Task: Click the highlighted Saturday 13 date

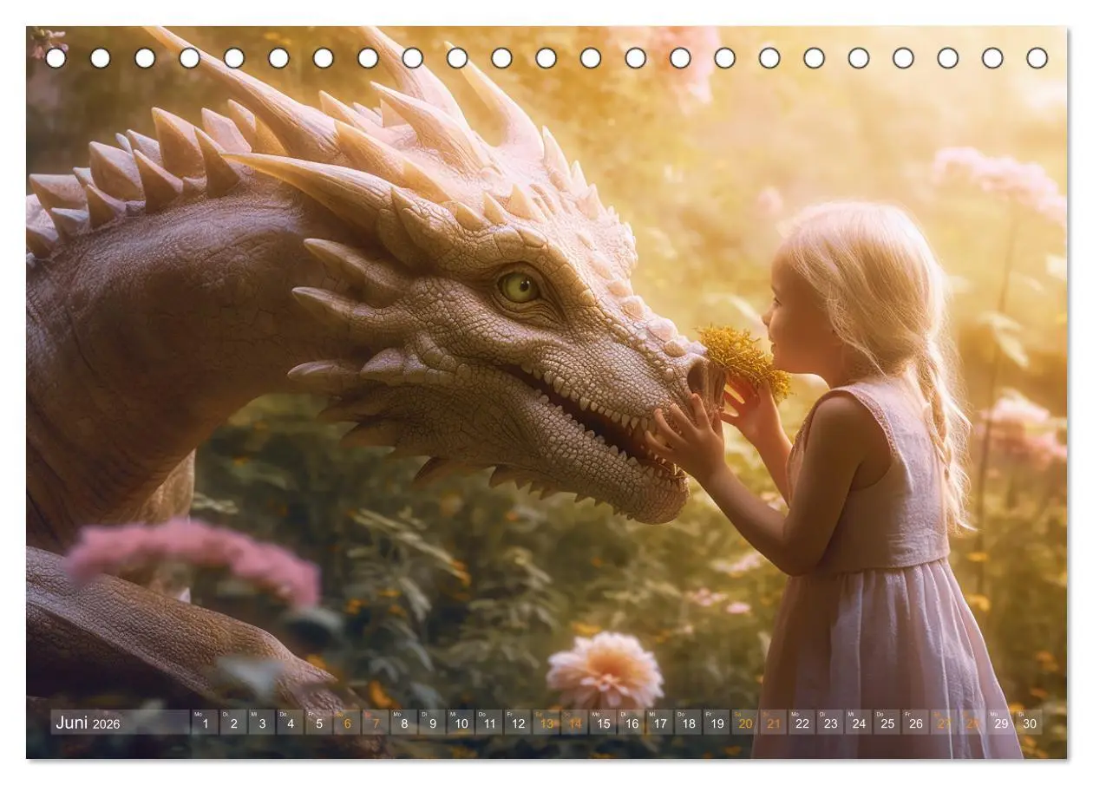Action: pyautogui.click(x=546, y=723)
